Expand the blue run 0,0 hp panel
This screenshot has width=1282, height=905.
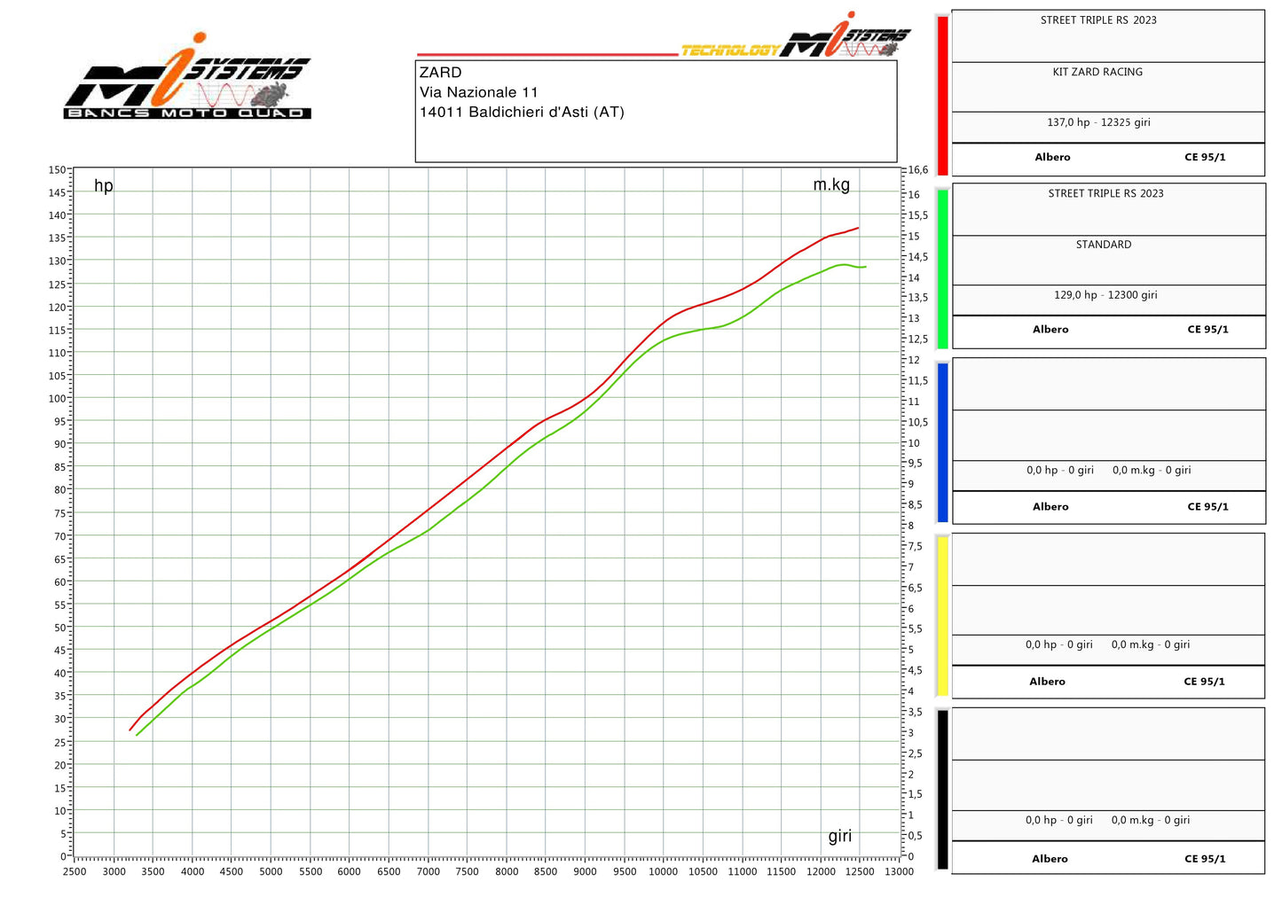pyautogui.click(x=1107, y=470)
